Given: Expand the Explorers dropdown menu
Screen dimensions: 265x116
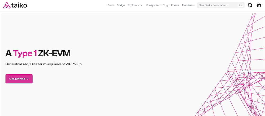Looking at the screenshot, I should coord(133,5).
